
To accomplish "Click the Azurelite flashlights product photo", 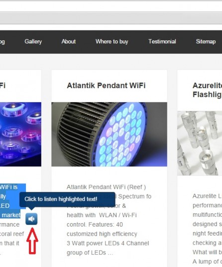I will pyautogui.click(x=200, y=143).
